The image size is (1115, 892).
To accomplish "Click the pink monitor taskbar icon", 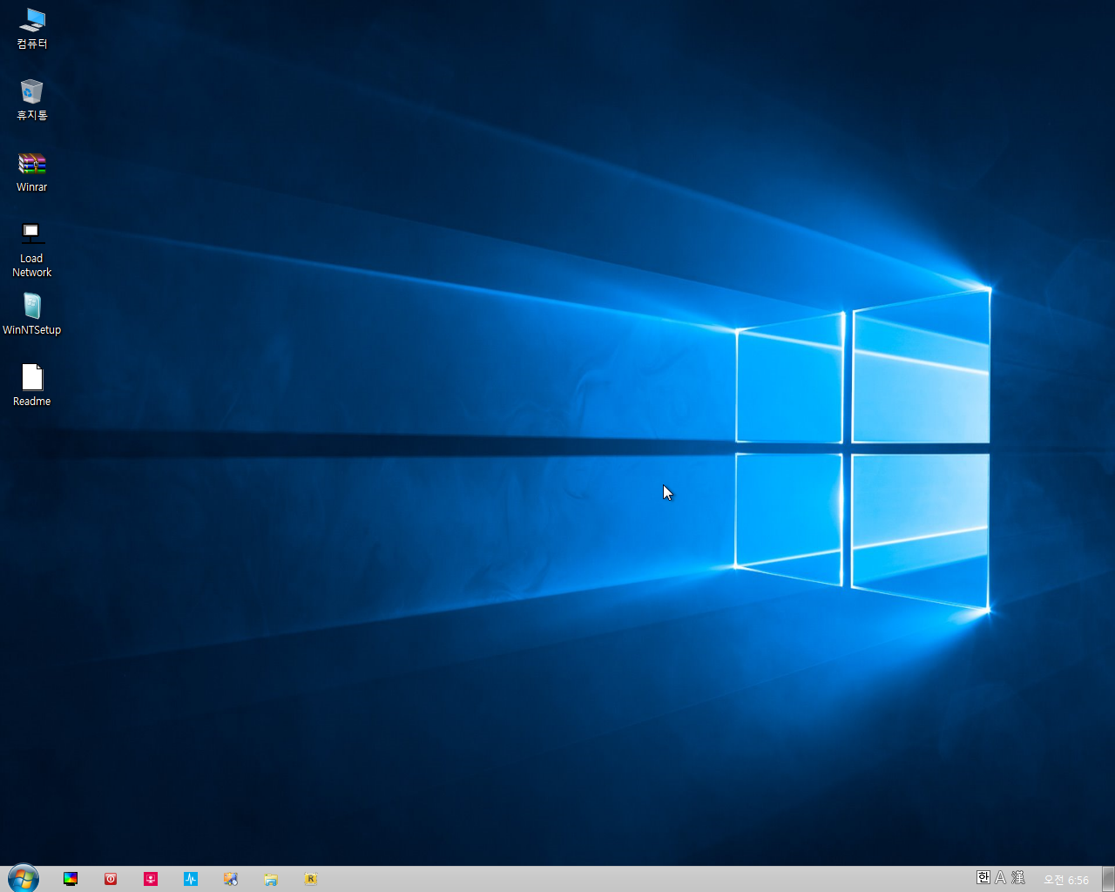I will 151,879.
